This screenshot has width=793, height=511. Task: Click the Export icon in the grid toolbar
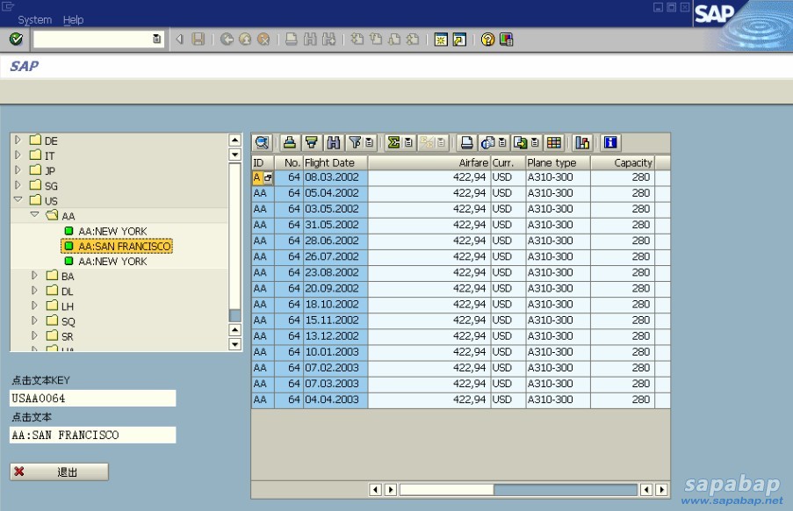[521, 142]
